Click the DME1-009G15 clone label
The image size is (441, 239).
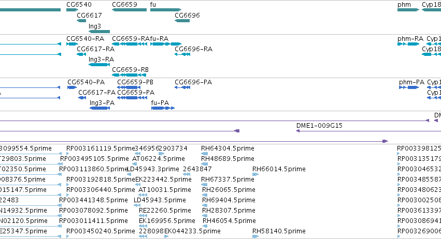[320, 126]
